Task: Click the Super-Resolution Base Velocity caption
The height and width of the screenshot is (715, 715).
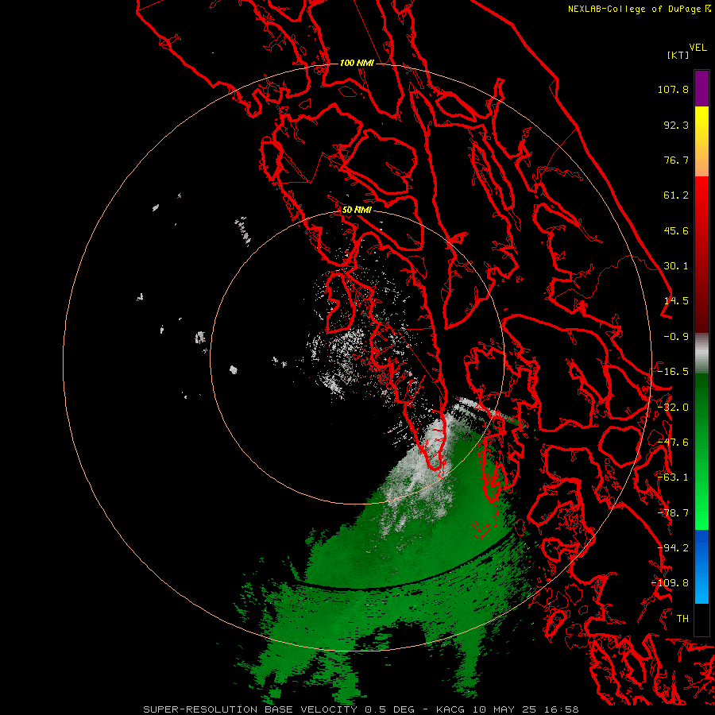Action: pyautogui.click(x=361, y=709)
